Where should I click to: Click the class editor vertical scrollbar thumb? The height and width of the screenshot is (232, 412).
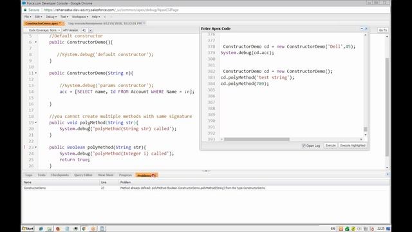click(387, 107)
